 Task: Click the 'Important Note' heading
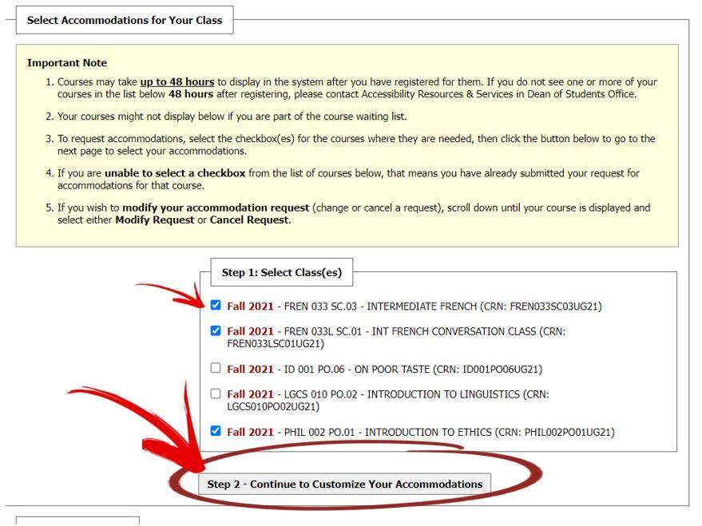pos(67,63)
